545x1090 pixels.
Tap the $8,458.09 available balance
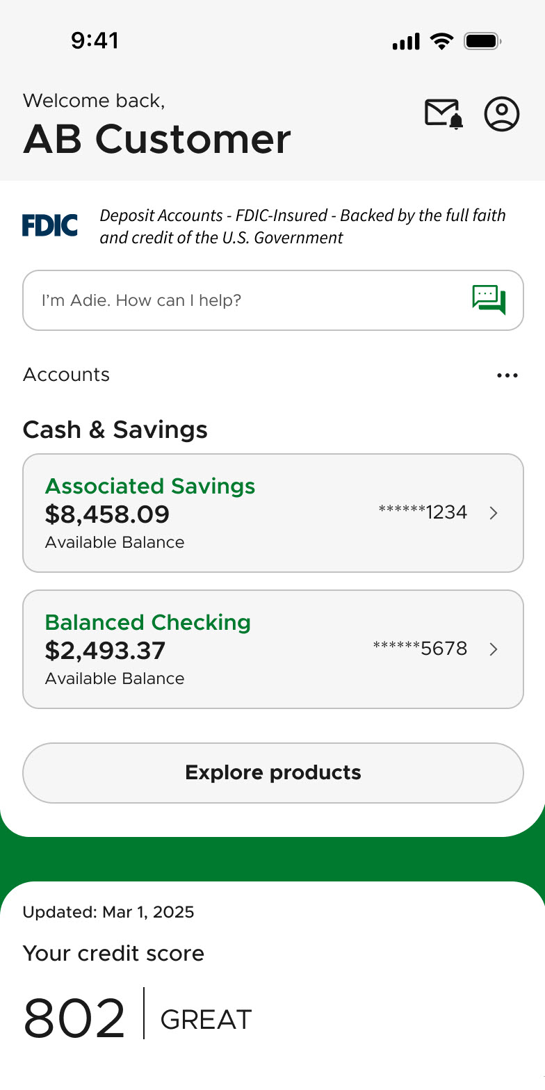click(x=108, y=514)
